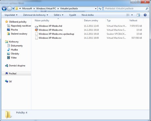The height and width of the screenshot is (121, 151).
Task: Open Naposledy navštívené in Favorites
Action: tap(21, 26)
